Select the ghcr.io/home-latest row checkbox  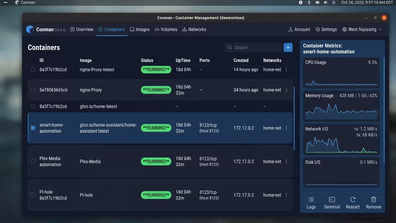pyautogui.click(x=33, y=106)
